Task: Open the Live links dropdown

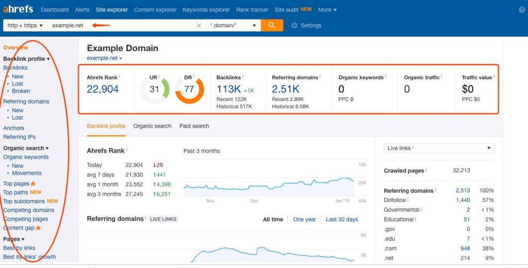Action: coord(439,148)
